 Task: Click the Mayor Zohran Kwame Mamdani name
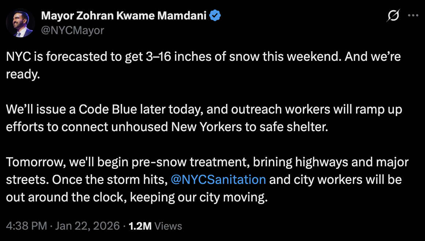point(124,16)
